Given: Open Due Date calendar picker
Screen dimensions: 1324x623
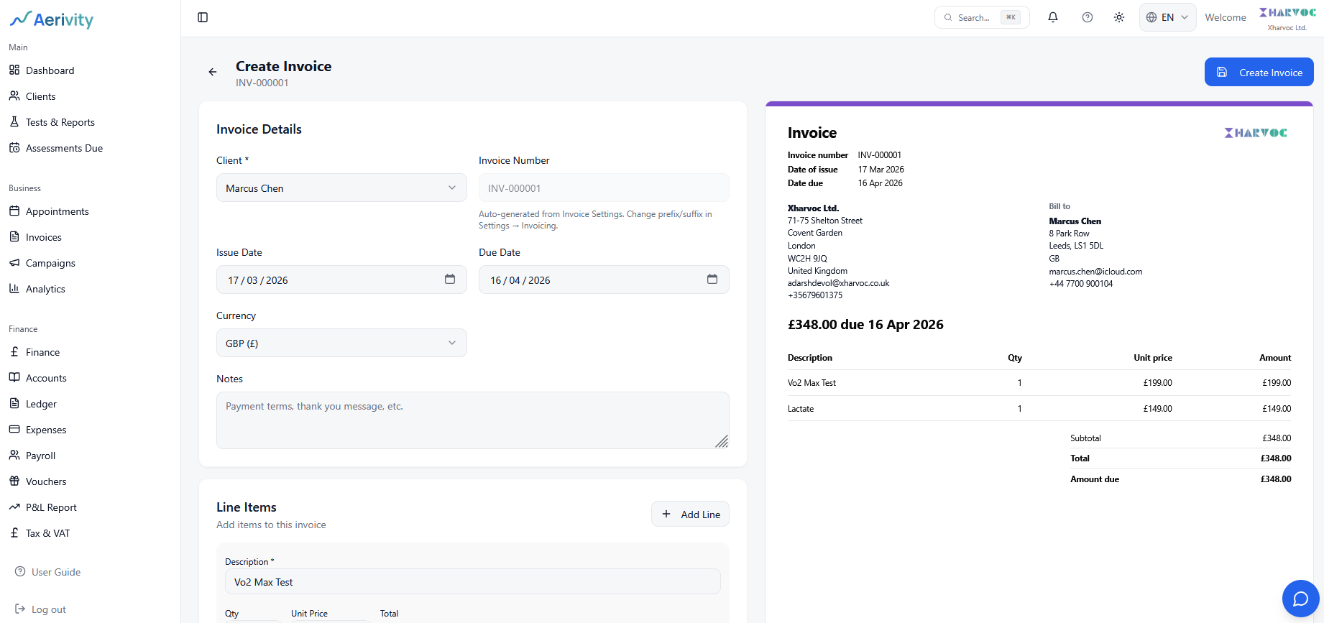Looking at the screenshot, I should click(x=712, y=280).
